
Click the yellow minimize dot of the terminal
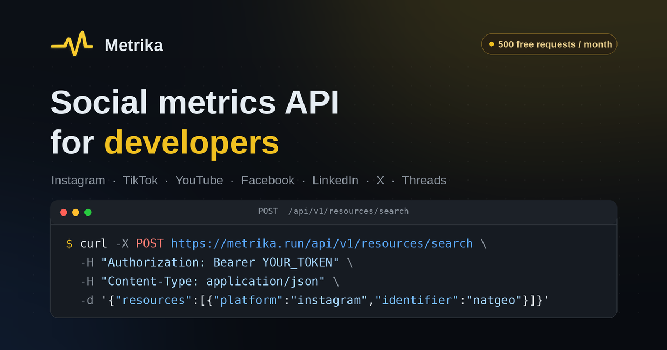76,212
